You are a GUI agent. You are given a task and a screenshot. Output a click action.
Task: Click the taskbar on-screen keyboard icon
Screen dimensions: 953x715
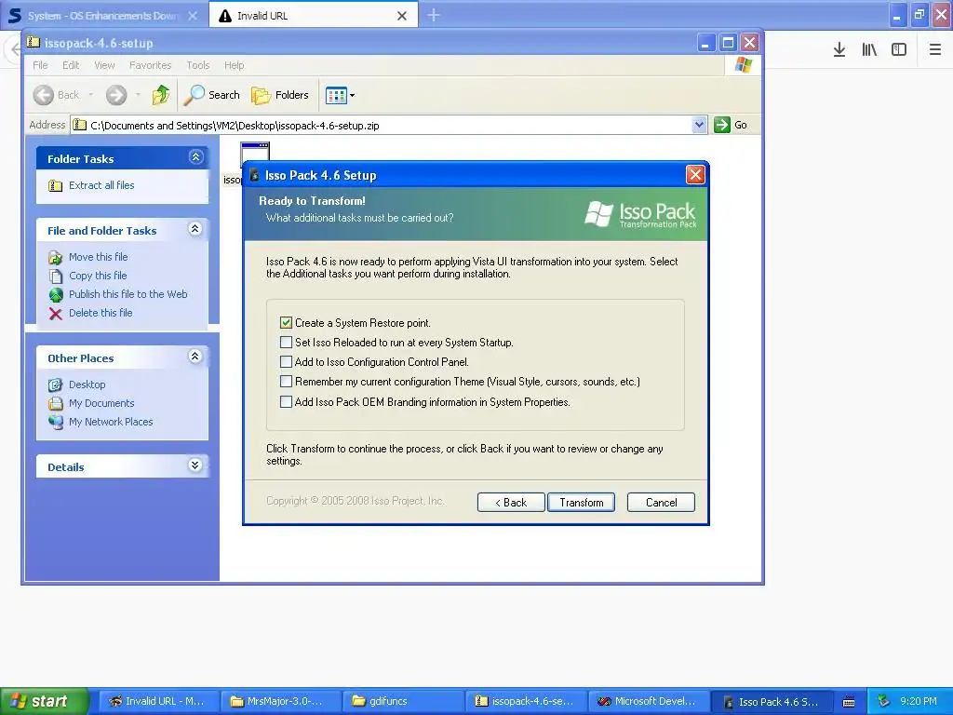(849, 702)
